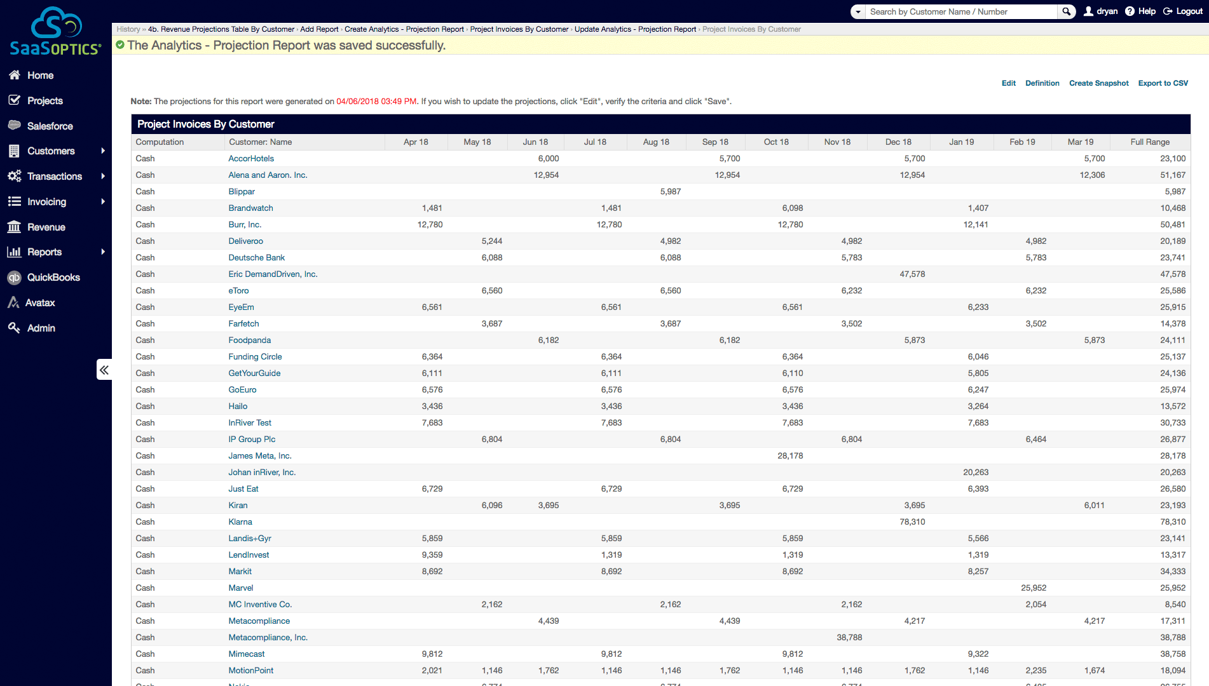
Task: Open Salesforce in the sidebar
Action: 50,126
